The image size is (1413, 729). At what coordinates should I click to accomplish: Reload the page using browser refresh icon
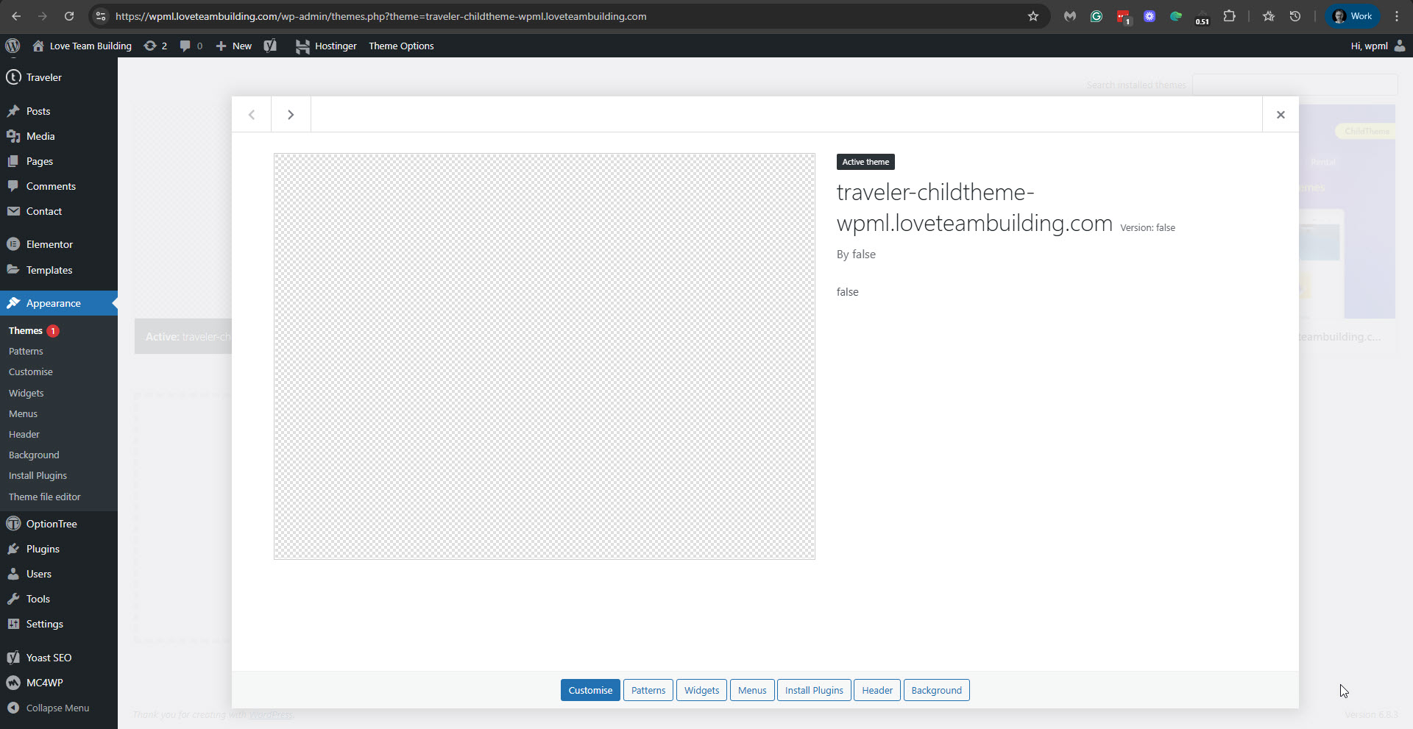[x=69, y=16]
